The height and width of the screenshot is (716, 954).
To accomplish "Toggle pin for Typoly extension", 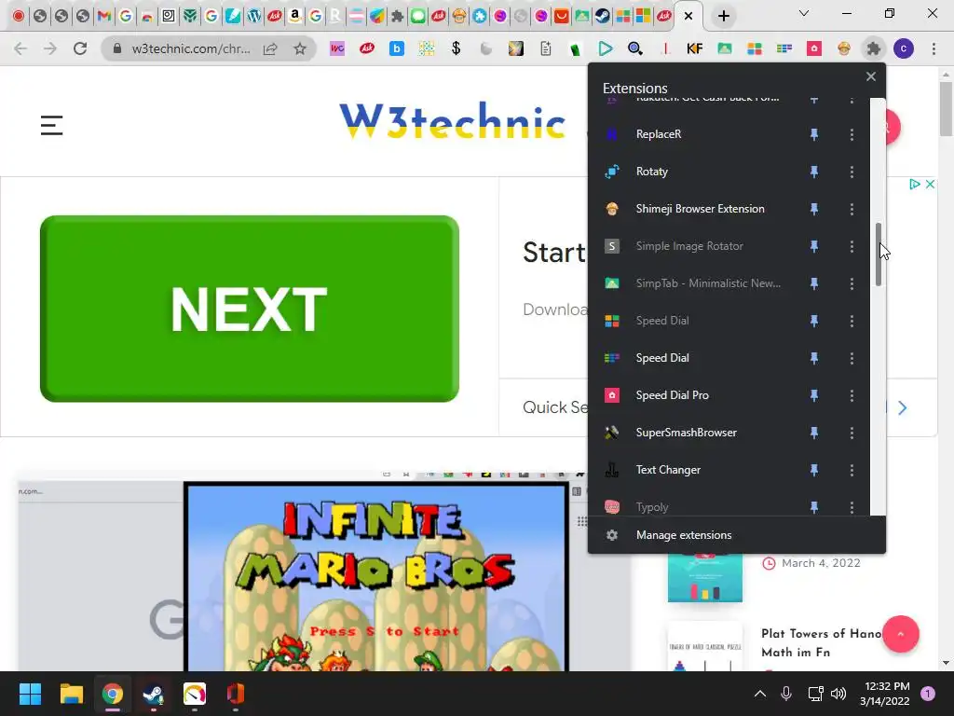I will (x=814, y=506).
